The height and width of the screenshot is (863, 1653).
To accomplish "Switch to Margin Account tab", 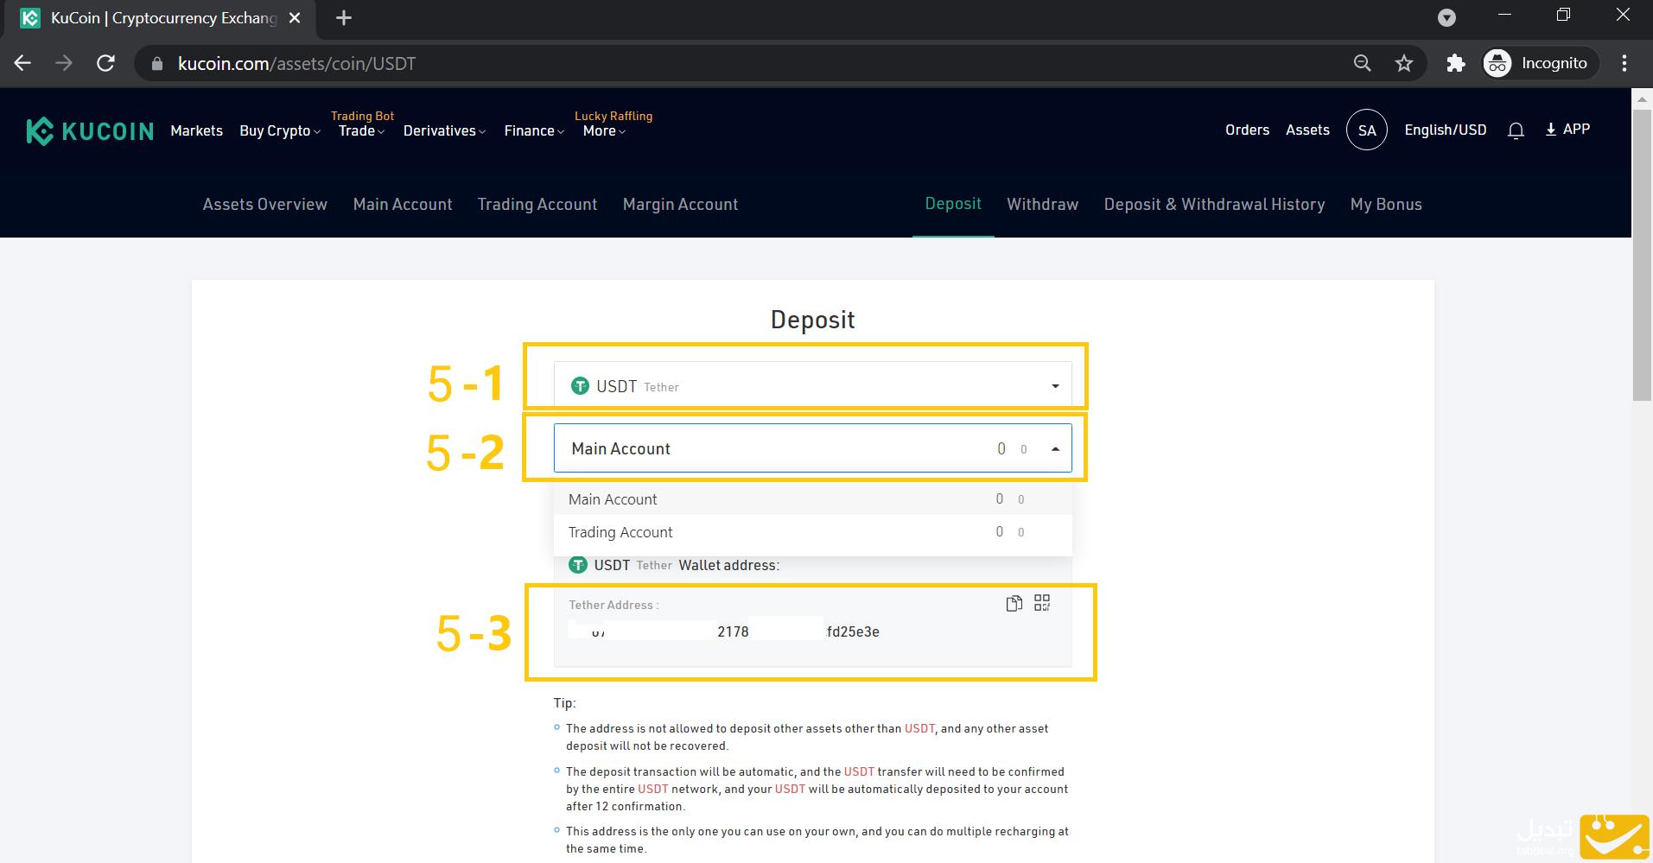I will [680, 205].
